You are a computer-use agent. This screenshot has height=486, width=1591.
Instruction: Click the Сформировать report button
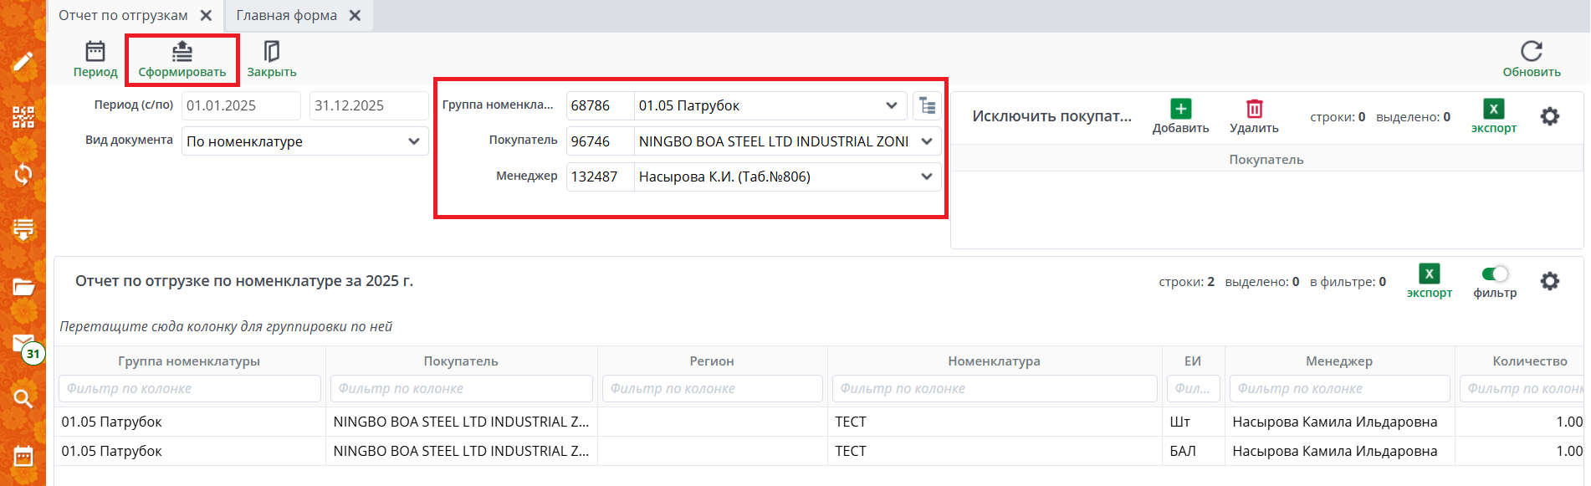point(182,52)
